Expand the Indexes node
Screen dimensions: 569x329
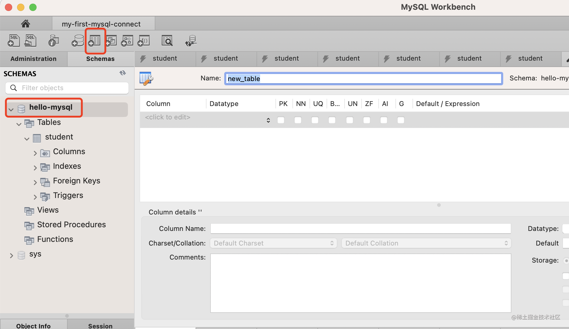click(35, 168)
